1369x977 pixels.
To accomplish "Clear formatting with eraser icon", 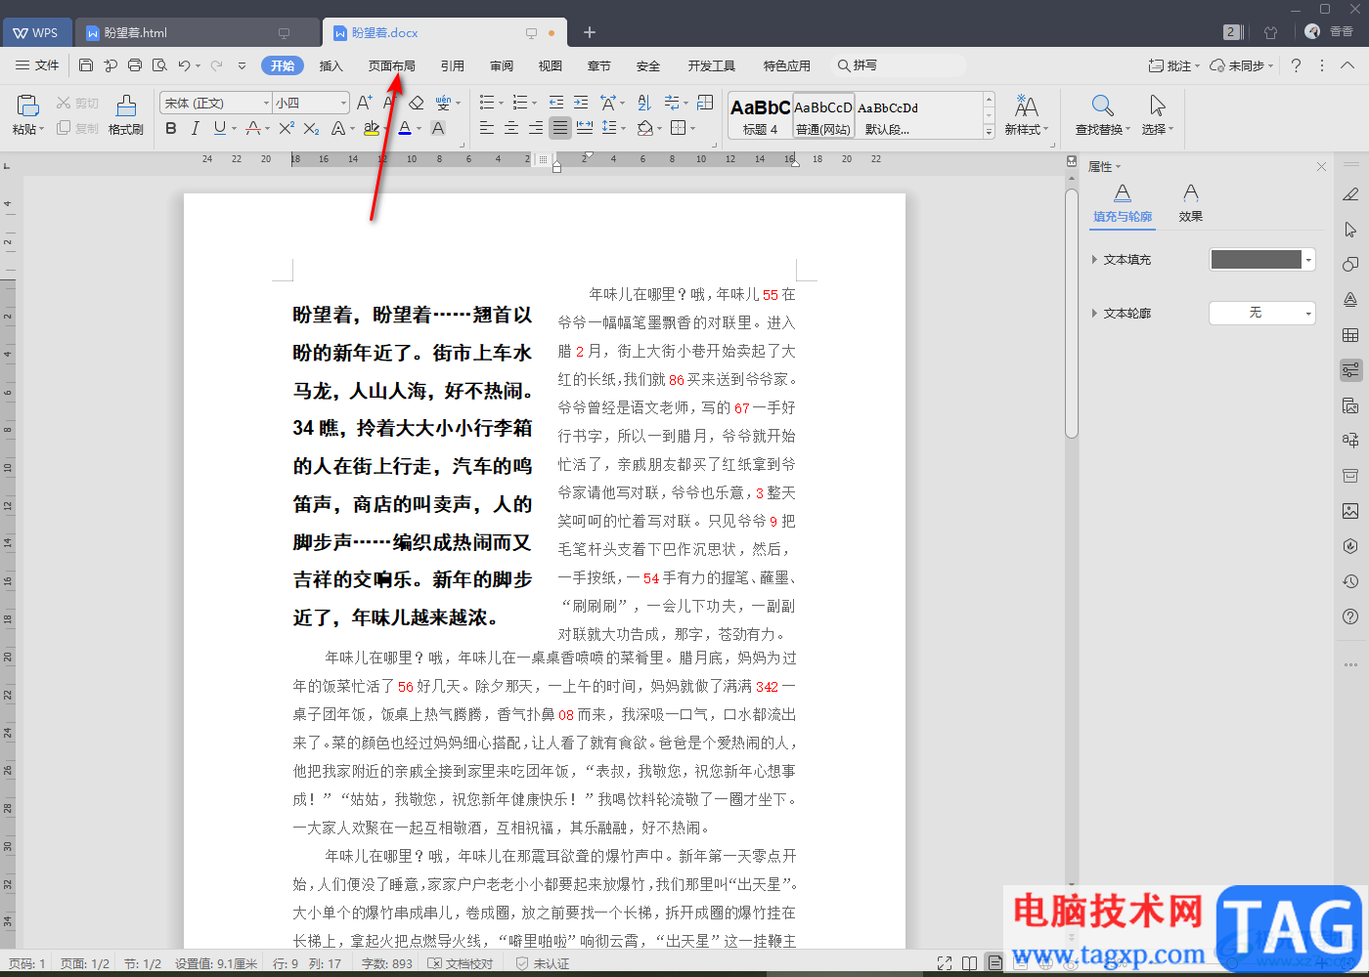I will coord(417,103).
